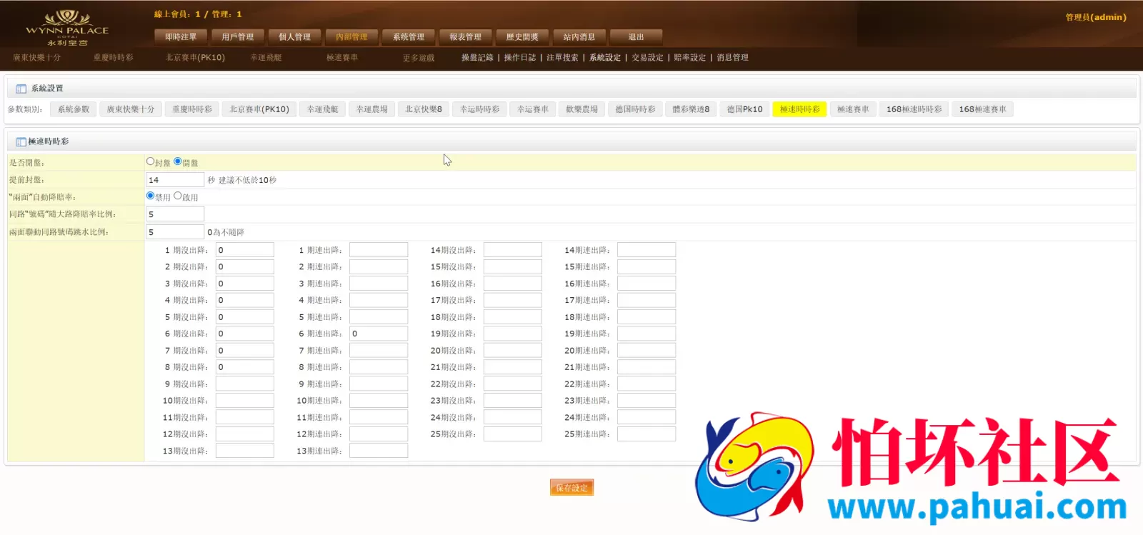This screenshot has width=1143, height=535.
Task: Go to 北京賽車(PK10) in the top game bar
Action: [x=195, y=58]
